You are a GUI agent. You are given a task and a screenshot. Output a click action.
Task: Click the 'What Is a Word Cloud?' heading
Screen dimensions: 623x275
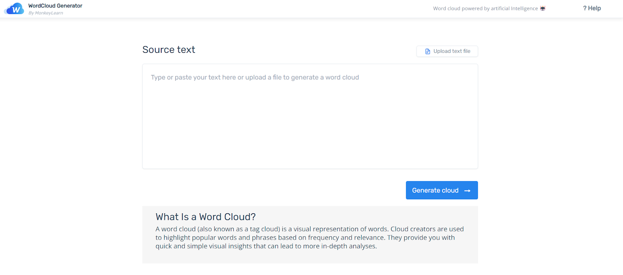pyautogui.click(x=206, y=217)
